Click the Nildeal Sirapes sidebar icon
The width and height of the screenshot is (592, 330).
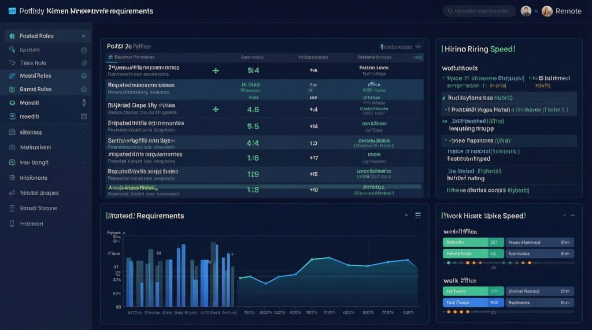coord(12,193)
